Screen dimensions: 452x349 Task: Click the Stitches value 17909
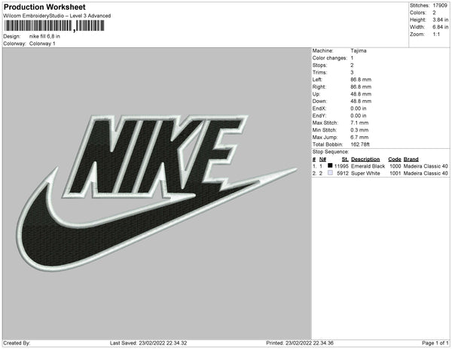click(x=440, y=5)
